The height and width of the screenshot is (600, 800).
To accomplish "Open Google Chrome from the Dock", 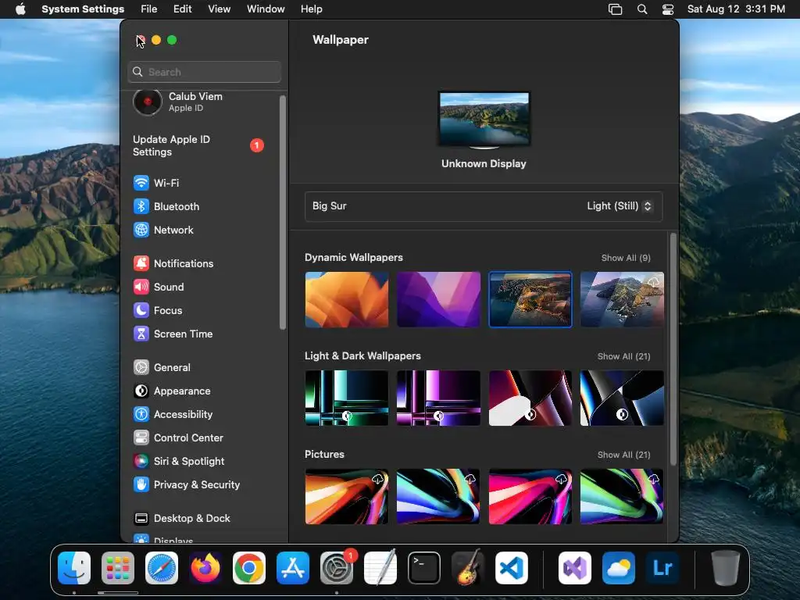I will click(x=249, y=568).
